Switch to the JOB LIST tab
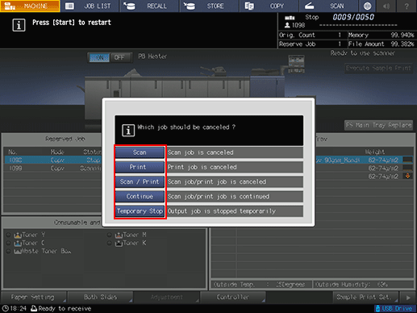Viewport: 417px width, 313px height. pyautogui.click(x=90, y=6)
